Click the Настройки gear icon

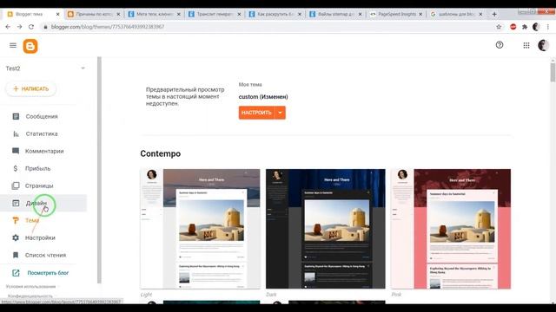16,237
